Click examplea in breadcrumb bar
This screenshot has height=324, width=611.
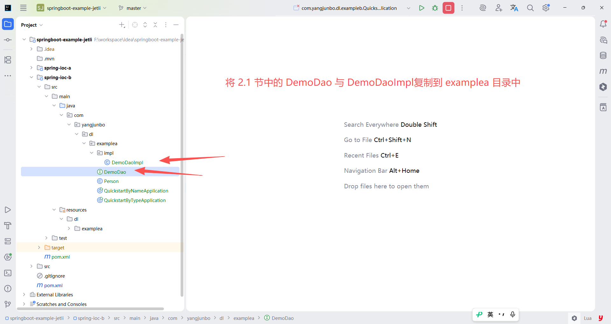(x=244, y=318)
